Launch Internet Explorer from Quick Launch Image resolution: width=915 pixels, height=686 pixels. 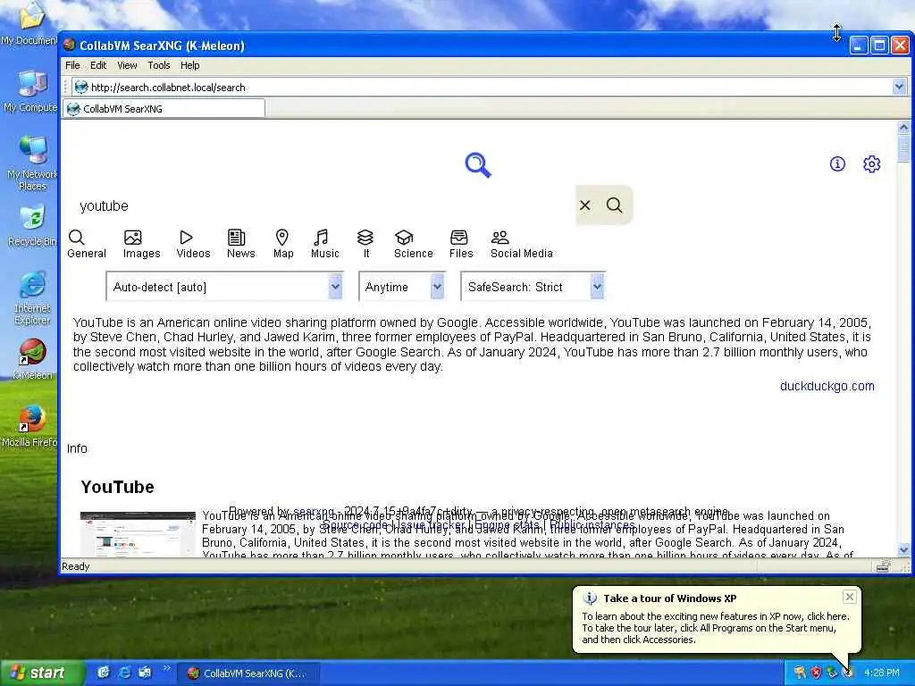pos(124,673)
